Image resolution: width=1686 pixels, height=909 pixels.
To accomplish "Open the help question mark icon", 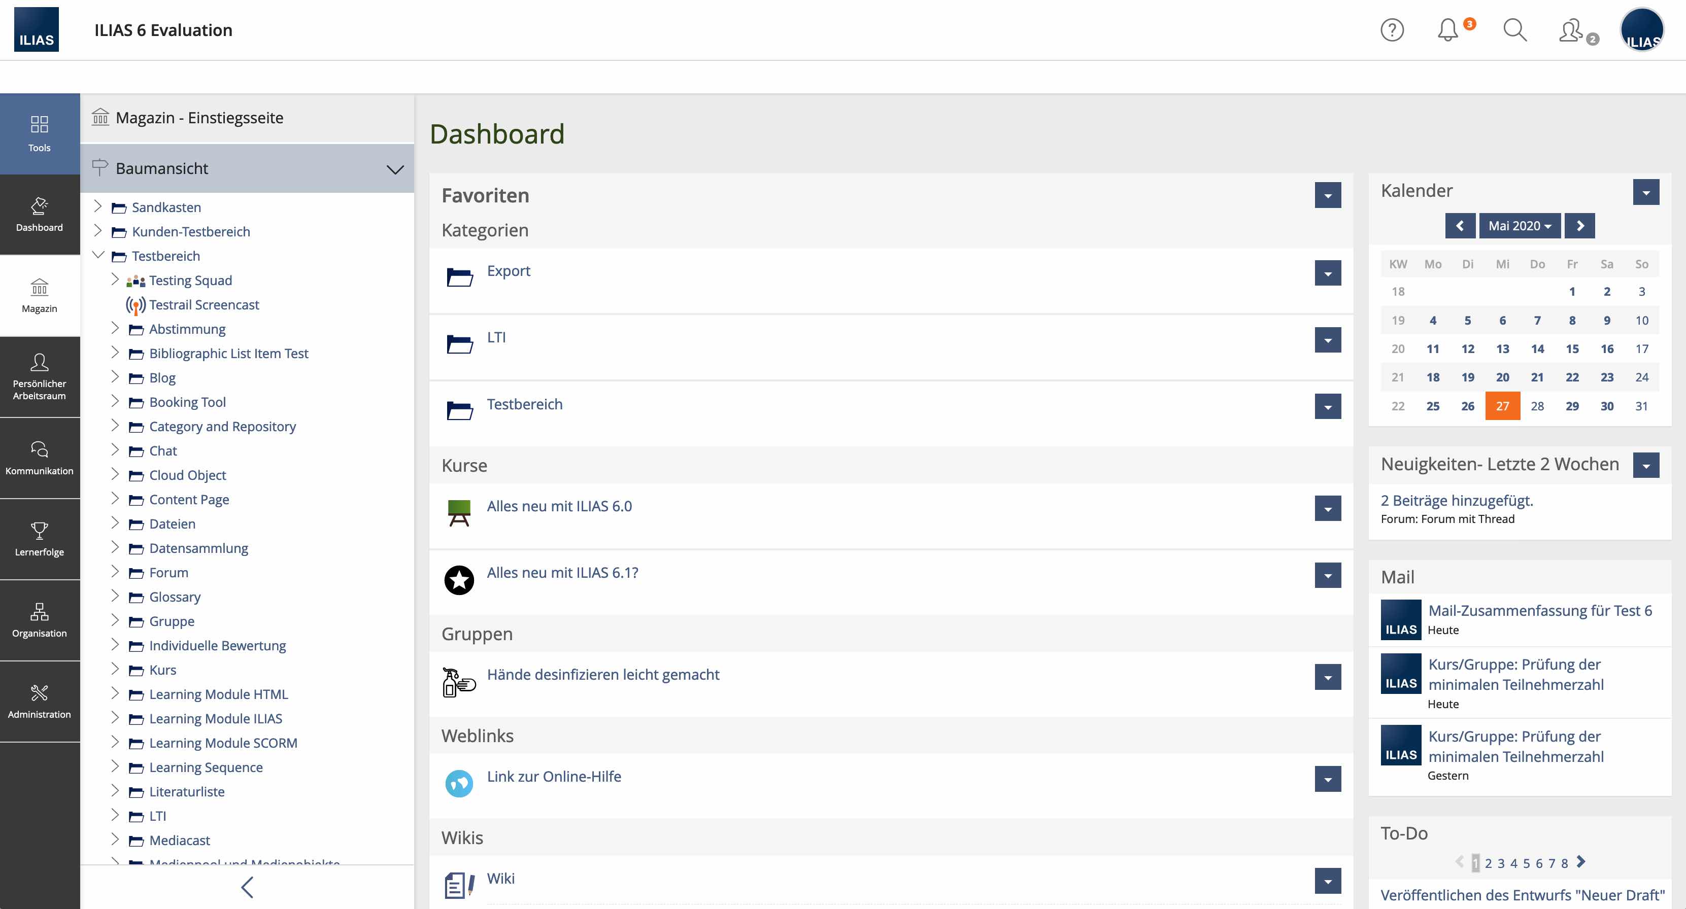I will tap(1392, 30).
